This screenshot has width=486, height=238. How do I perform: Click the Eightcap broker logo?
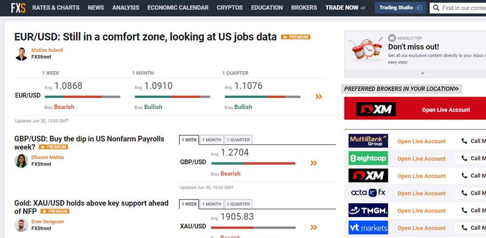[x=368, y=158]
